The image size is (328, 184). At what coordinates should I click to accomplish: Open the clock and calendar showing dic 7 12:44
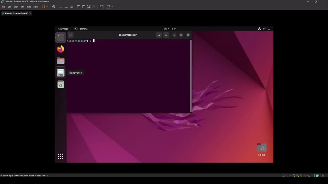[170, 29]
